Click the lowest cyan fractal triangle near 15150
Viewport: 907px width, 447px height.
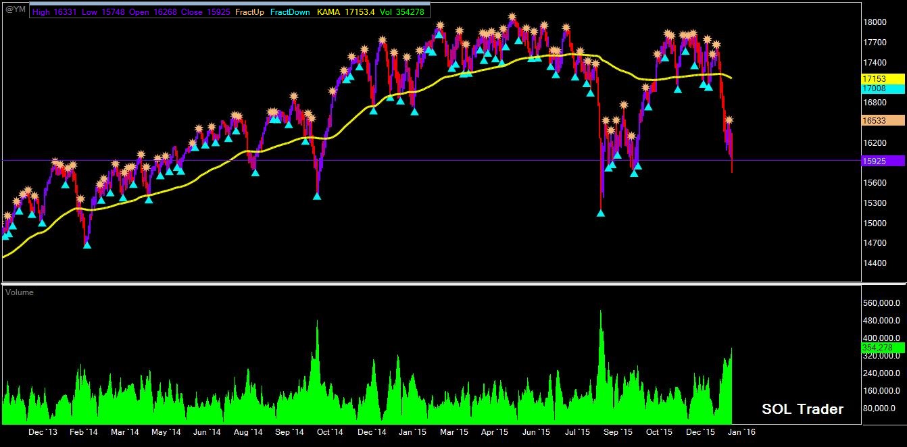[601, 213]
